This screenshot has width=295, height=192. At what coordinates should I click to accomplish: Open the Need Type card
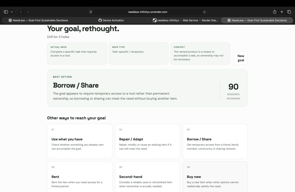pos(139,53)
